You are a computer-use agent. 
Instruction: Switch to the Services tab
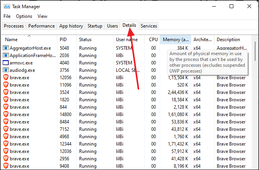click(x=149, y=26)
